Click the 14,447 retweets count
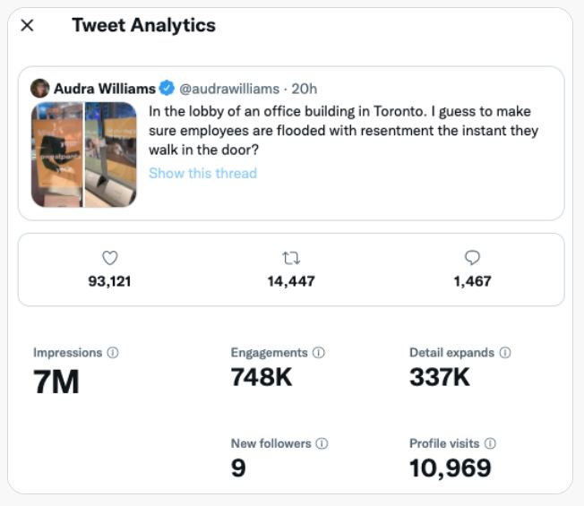The height and width of the screenshot is (506, 584). (291, 281)
